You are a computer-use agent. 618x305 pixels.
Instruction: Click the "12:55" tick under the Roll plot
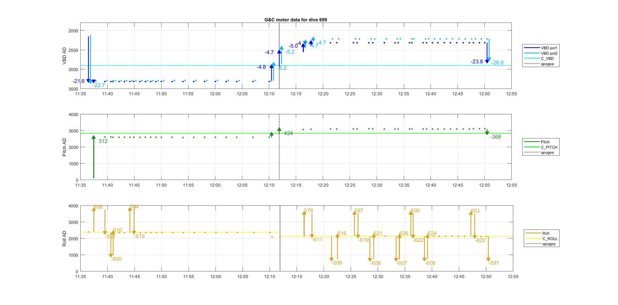click(x=513, y=276)
